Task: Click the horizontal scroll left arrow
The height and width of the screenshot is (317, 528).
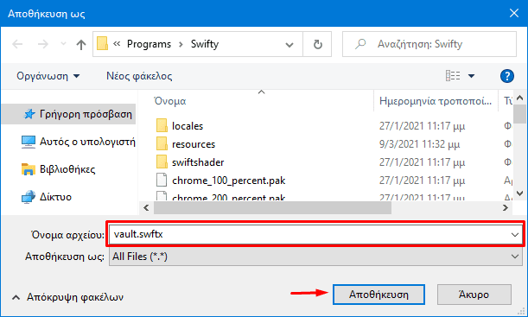Action: pyautogui.click(x=146, y=207)
